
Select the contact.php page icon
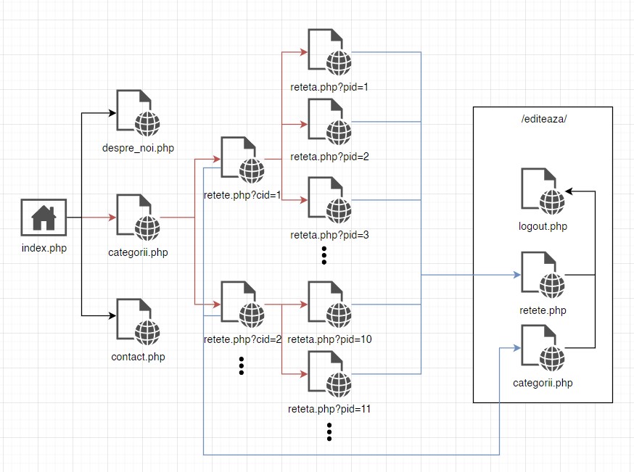[138, 322]
